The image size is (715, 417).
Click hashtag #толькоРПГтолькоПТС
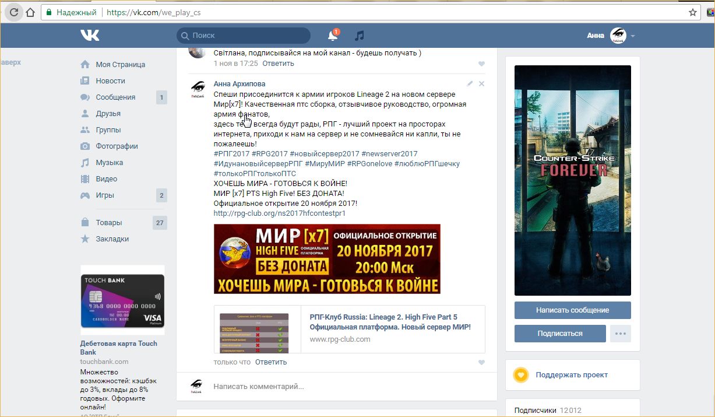[x=255, y=174]
